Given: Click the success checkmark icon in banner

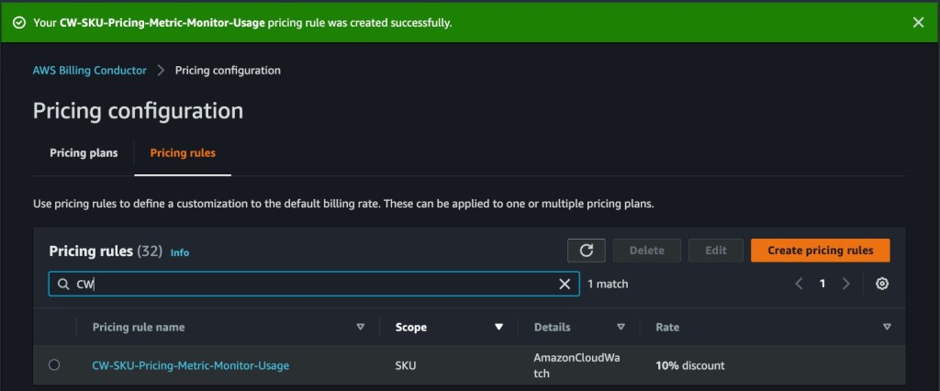Looking at the screenshot, I should tap(19, 22).
